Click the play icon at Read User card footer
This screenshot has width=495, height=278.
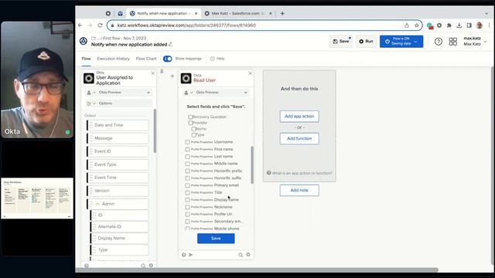click(191, 255)
